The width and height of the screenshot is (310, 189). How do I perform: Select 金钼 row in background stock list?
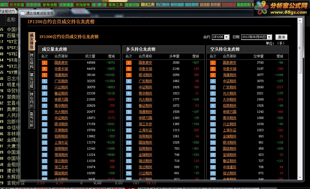click(x=9, y=164)
